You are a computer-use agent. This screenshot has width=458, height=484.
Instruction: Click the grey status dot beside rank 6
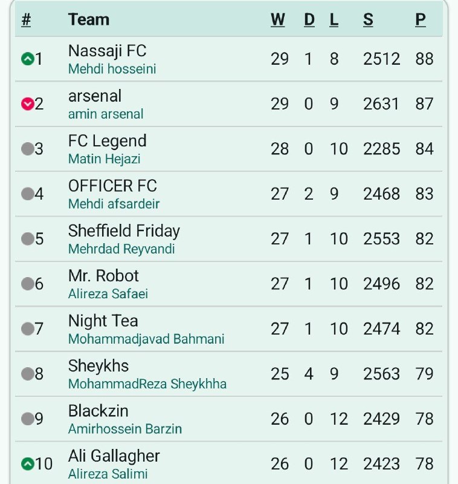(x=27, y=284)
